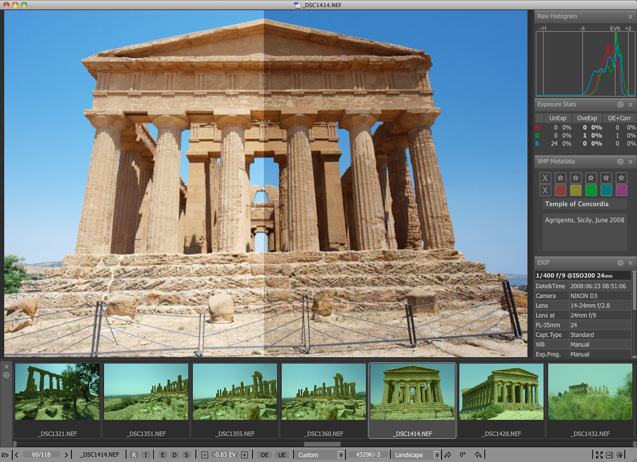
Task: Increase exposure with the plus button
Action: [x=245, y=455]
